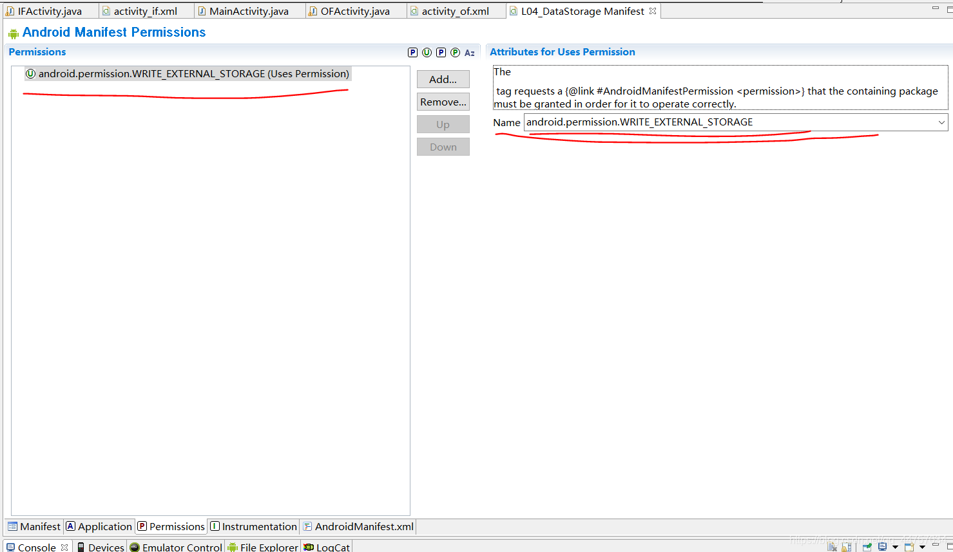
Task: Show the Console view
Action: pos(37,547)
